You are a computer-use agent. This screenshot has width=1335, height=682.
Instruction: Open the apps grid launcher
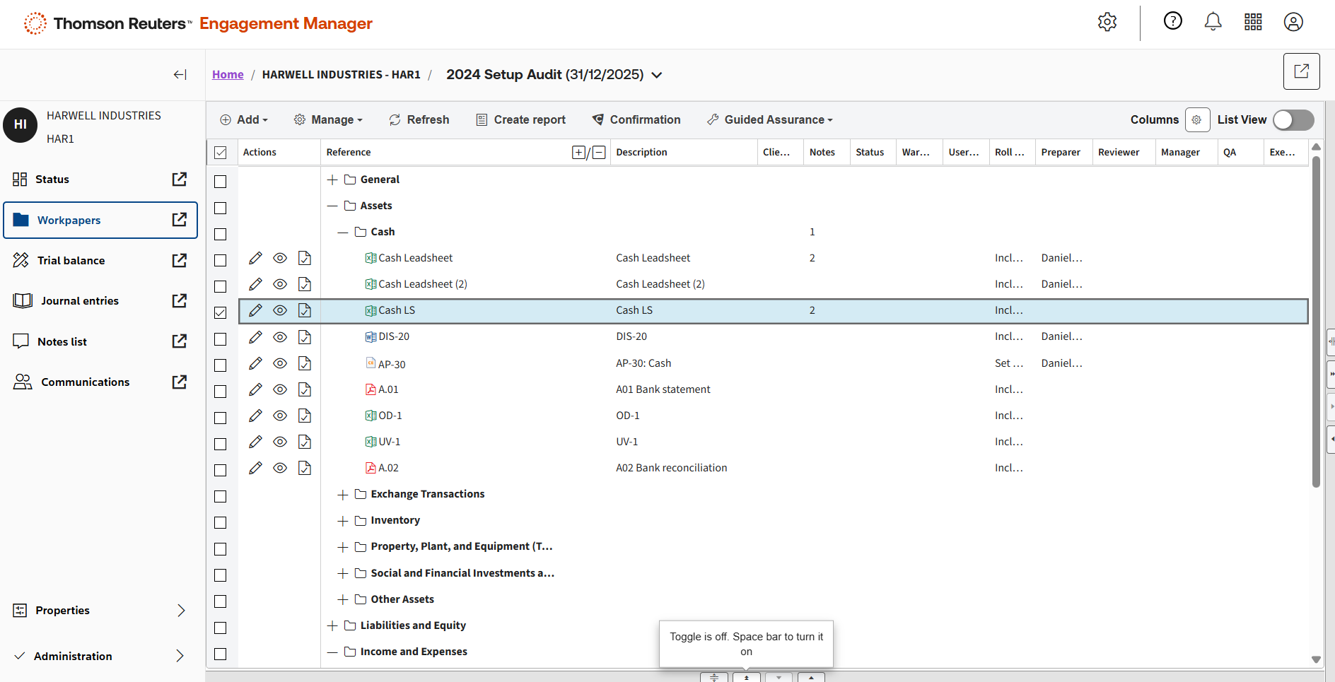(x=1253, y=22)
